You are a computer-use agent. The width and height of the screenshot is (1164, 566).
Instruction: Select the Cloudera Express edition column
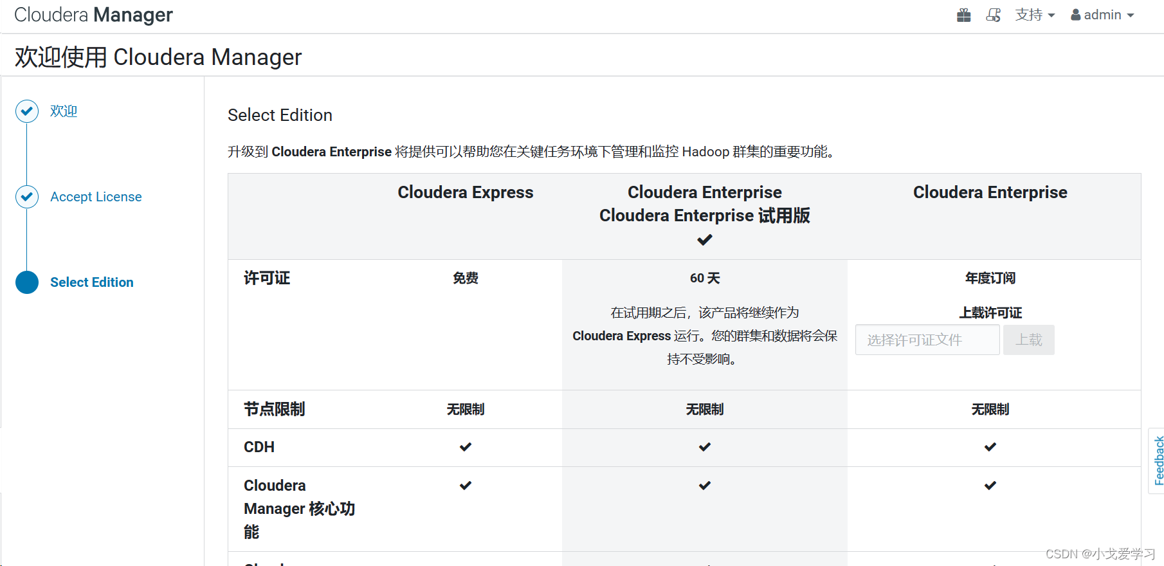pyautogui.click(x=466, y=192)
